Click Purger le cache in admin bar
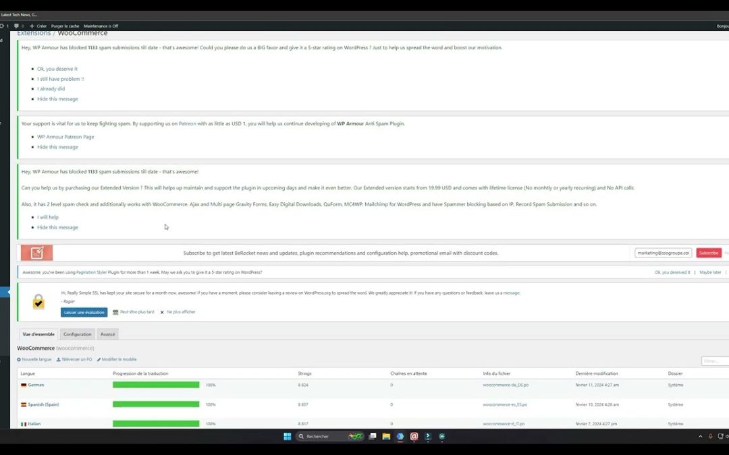This screenshot has width=729, height=455. [x=65, y=26]
